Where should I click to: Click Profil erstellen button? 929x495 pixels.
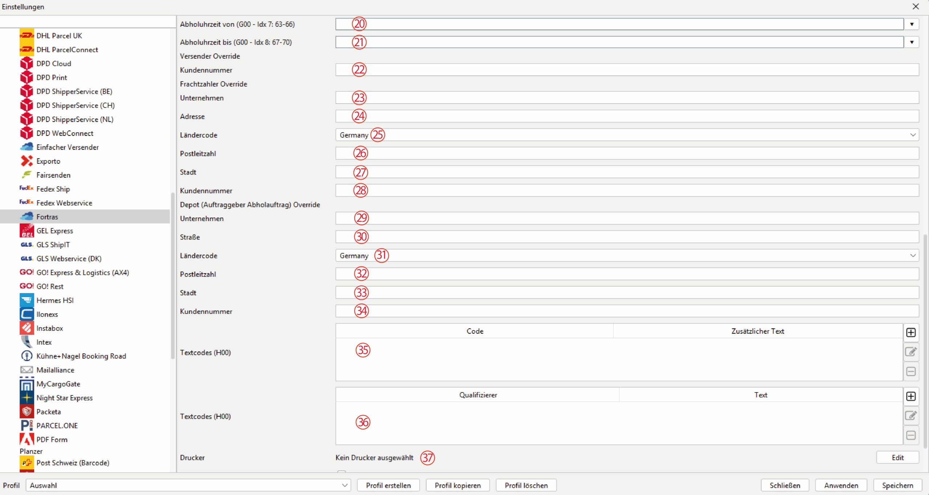click(388, 485)
